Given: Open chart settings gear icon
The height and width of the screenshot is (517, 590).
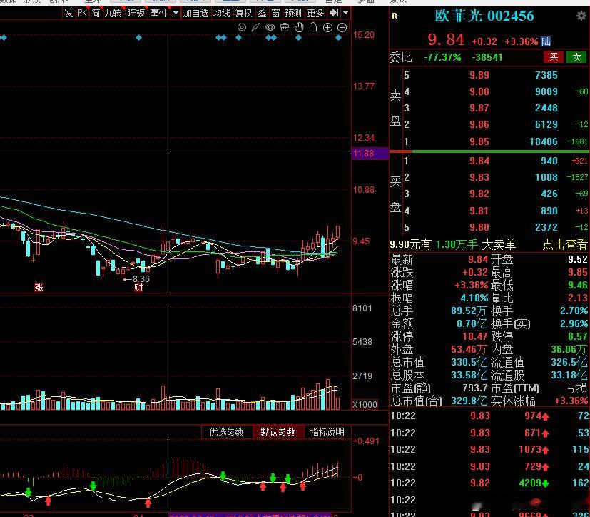Looking at the screenshot, I should pos(243,27).
